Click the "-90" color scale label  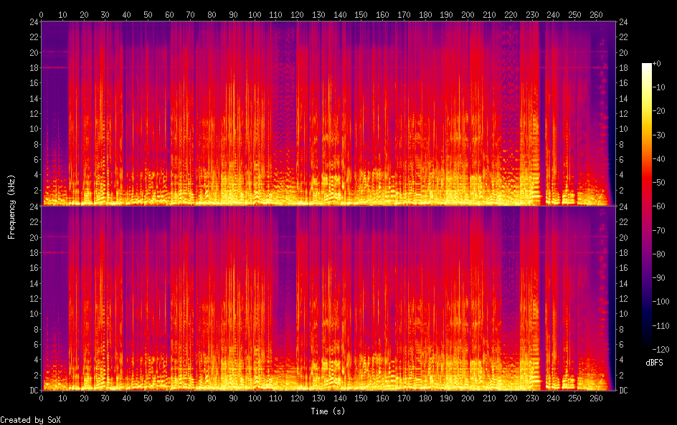pyautogui.click(x=659, y=278)
